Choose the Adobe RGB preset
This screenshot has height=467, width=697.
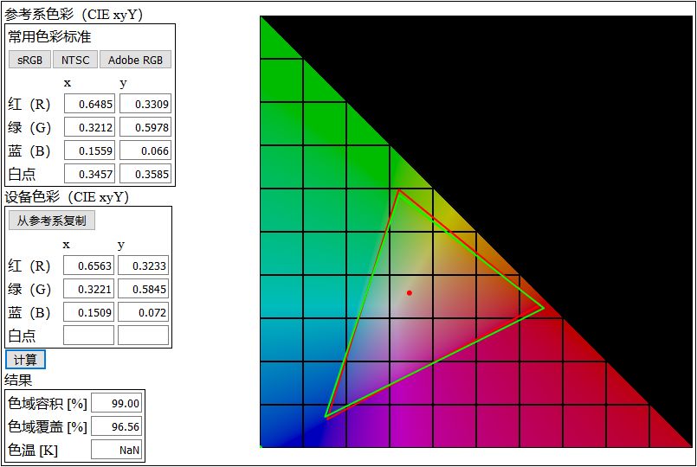point(135,60)
